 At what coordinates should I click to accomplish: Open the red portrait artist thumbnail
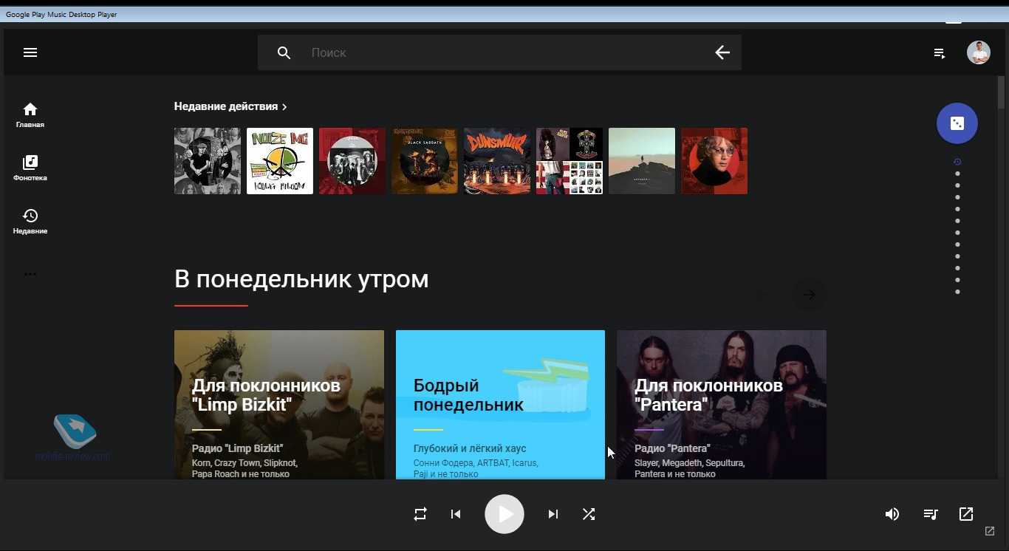(x=714, y=161)
